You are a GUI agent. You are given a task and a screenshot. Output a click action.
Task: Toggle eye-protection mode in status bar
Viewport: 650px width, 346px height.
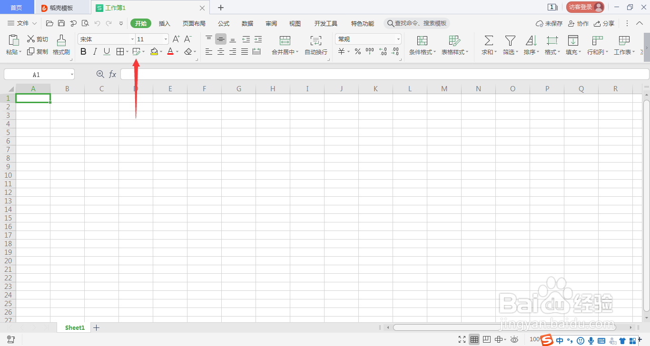click(514, 339)
